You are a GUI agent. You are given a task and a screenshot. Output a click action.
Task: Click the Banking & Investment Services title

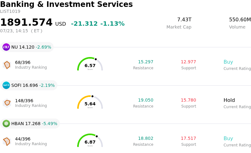(67, 4)
